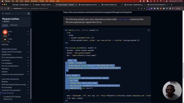Image resolution: width=184 pixels, height=103 pixels.
Task: Open the Telemetry guide
Action: coord(5,69)
